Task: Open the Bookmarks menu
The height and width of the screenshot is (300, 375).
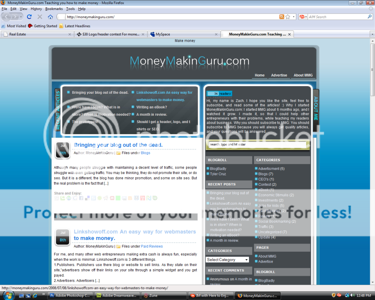Action: click(x=54, y=9)
